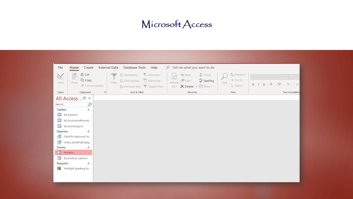Click Toggle Filter
This screenshot has height=199, width=353.
tap(154, 87)
